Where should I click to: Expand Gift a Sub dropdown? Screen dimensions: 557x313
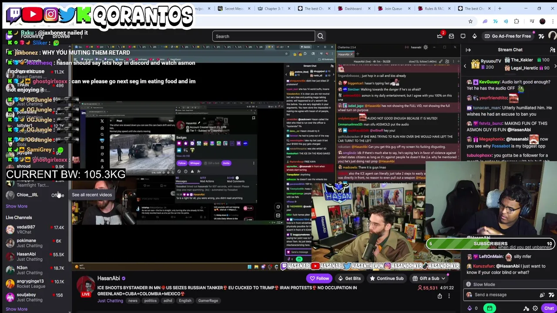click(x=443, y=278)
